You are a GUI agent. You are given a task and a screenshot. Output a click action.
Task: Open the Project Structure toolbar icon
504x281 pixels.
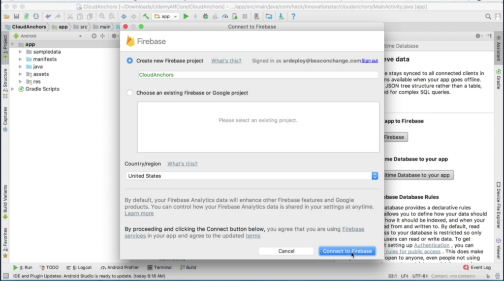(269, 16)
